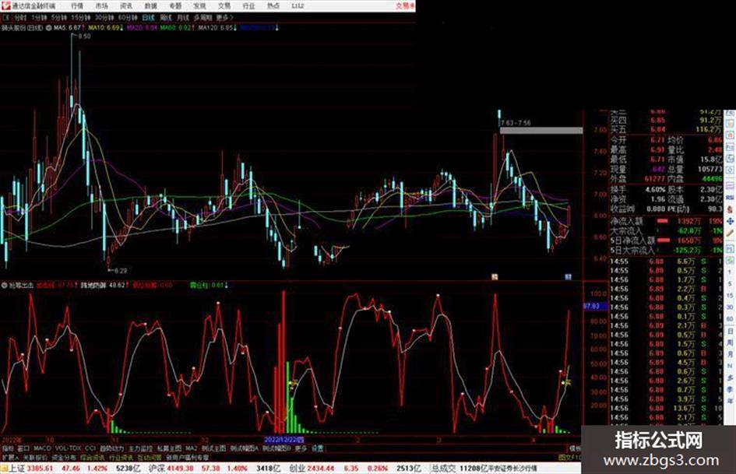736x474 pixels.
Task: Select the pencil drawing tool in right sidebar
Action: tap(730, 233)
